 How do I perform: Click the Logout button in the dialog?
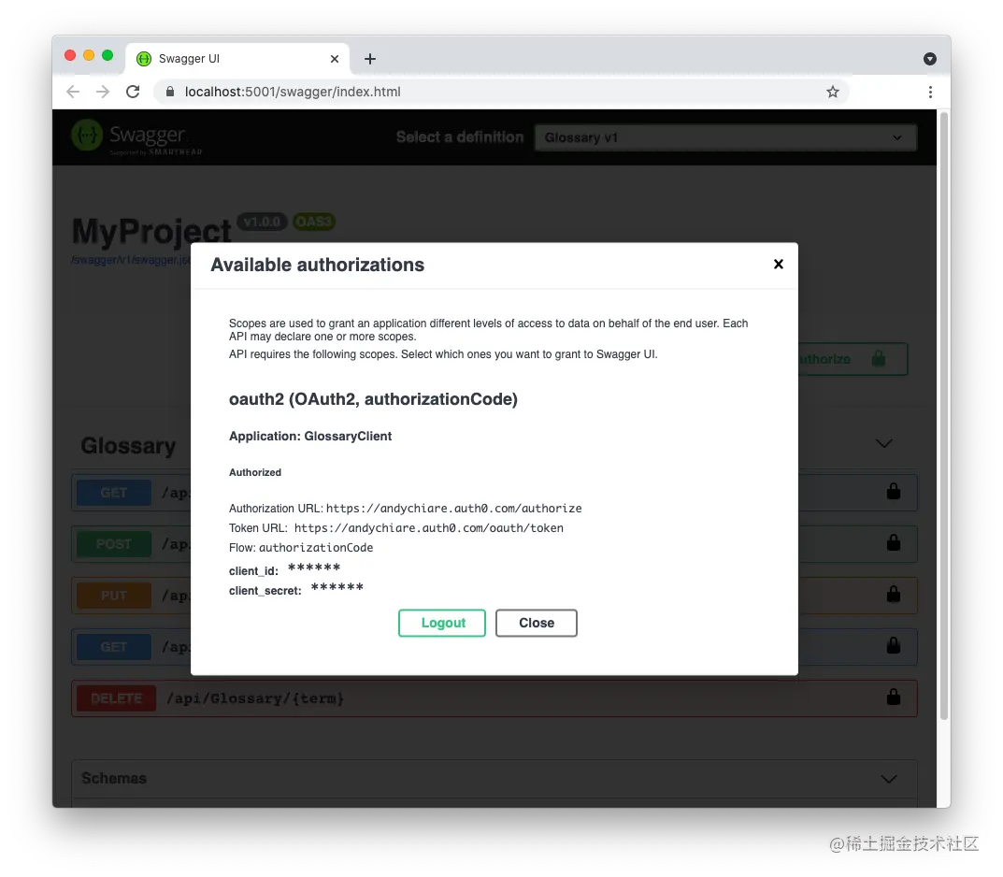click(441, 623)
